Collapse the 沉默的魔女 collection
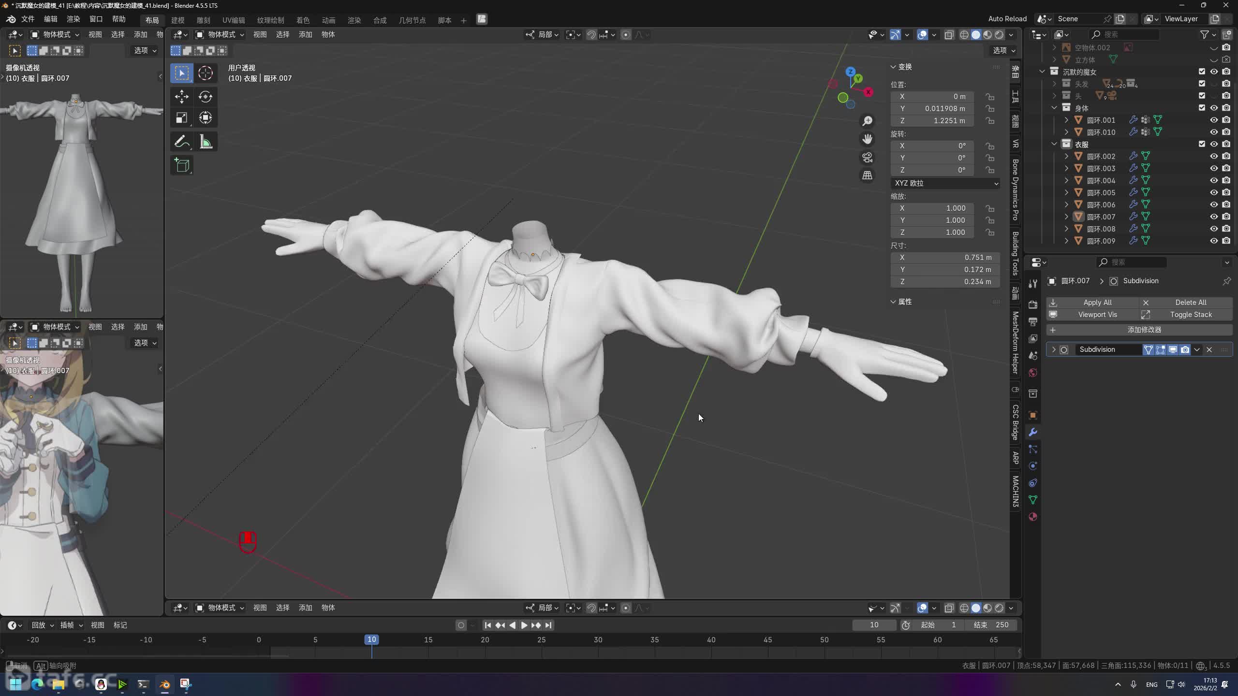Viewport: 1238px width, 696px height. (1042, 72)
